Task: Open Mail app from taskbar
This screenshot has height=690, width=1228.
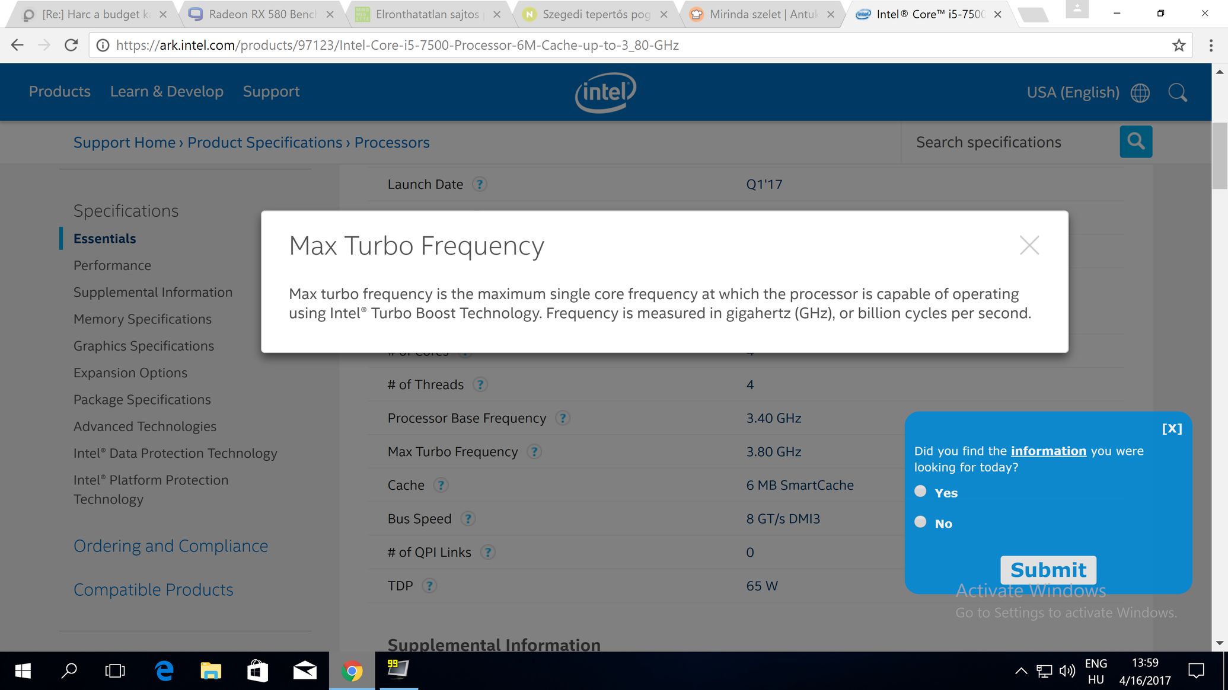Action: [x=305, y=670]
